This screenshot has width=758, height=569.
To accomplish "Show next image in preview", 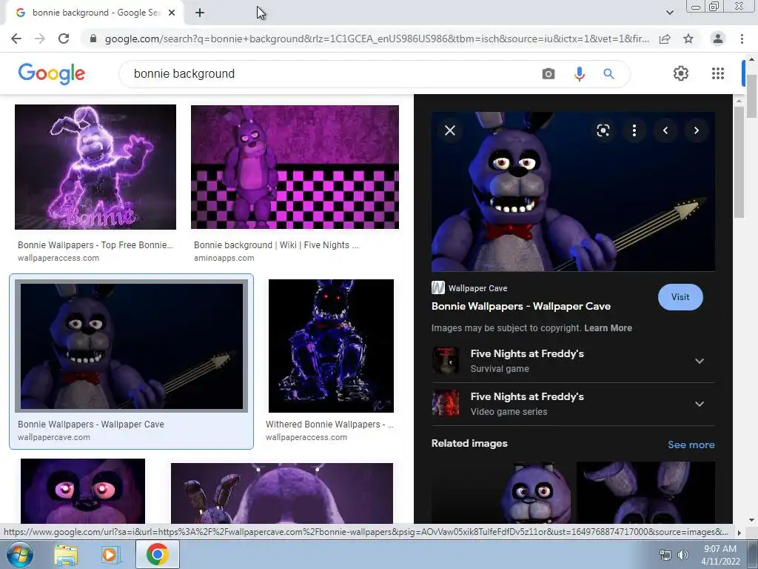I will point(696,130).
